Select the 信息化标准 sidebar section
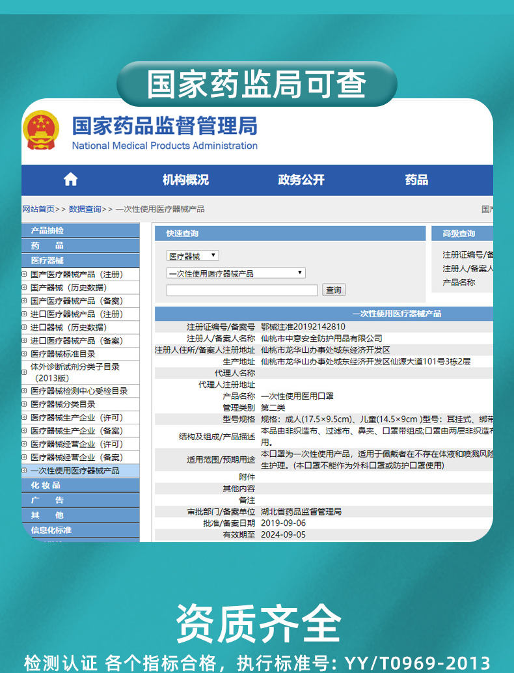The width and height of the screenshot is (514, 673). pyautogui.click(x=81, y=530)
